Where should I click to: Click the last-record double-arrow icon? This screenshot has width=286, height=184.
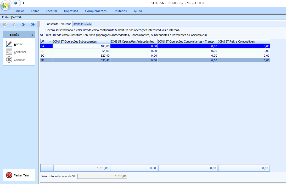[x=32, y=25]
